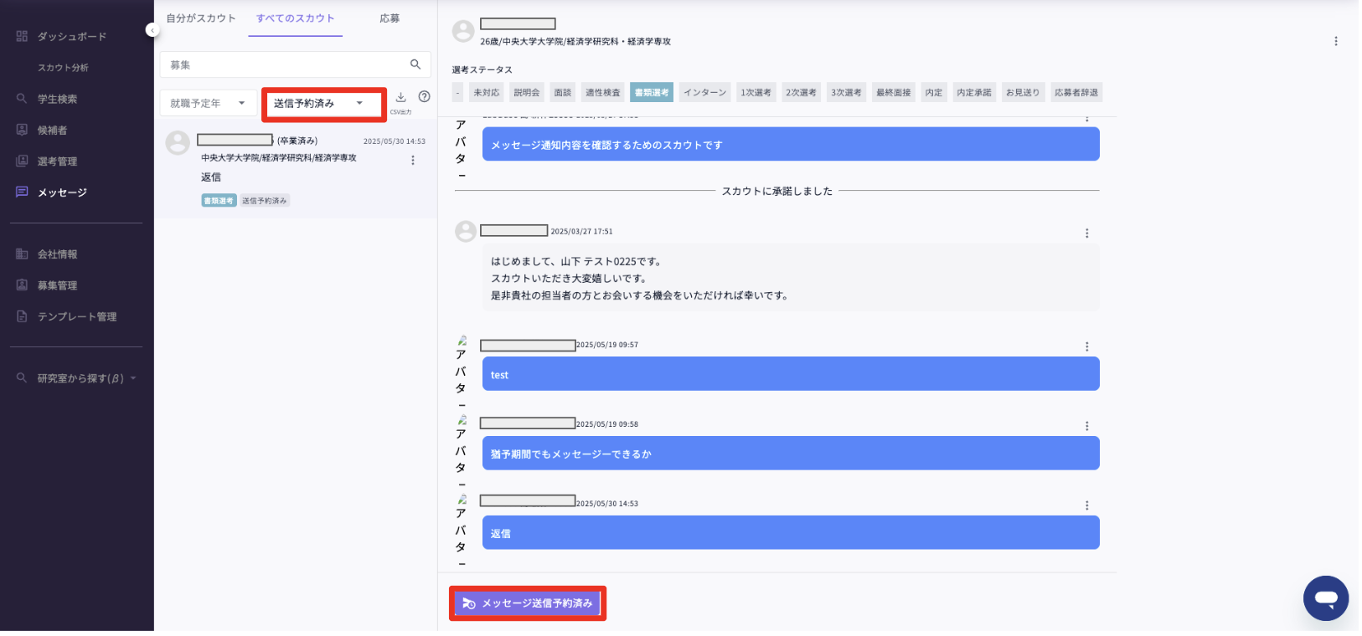Set selection status to インターン

click(704, 93)
